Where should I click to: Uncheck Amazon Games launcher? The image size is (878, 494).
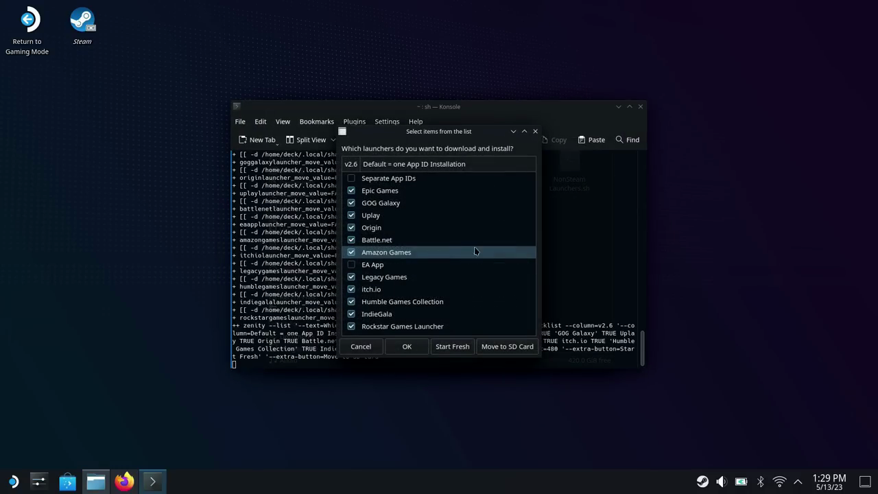click(351, 252)
